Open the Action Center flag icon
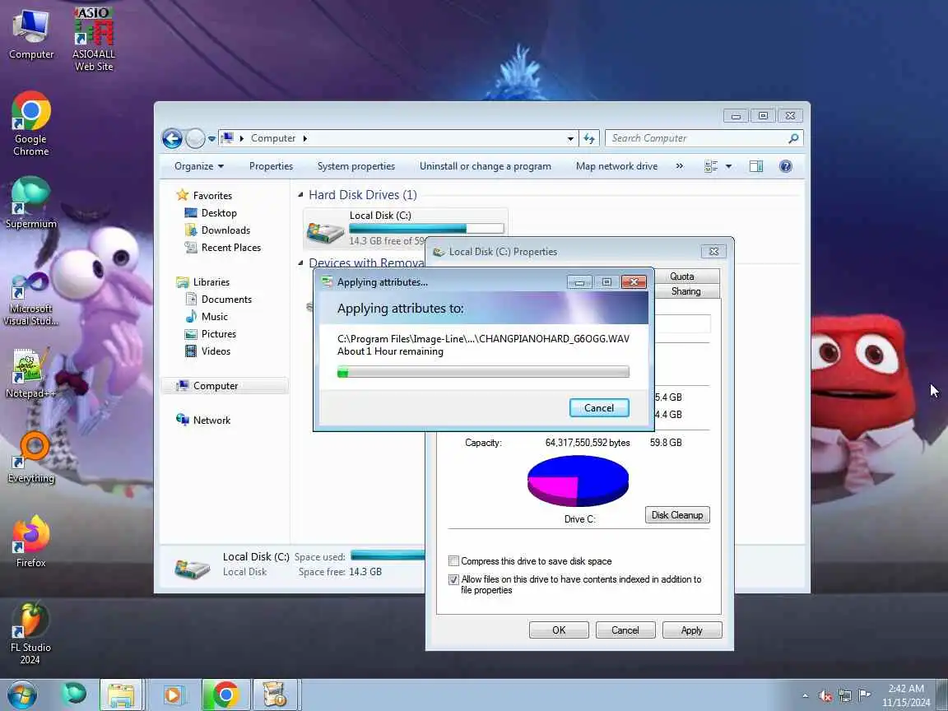Viewport: 948px width, 711px height. [865, 695]
